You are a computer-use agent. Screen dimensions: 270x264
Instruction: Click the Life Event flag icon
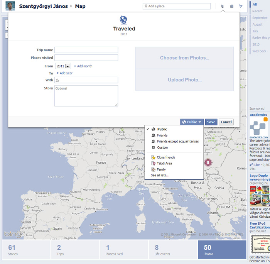point(241,7)
